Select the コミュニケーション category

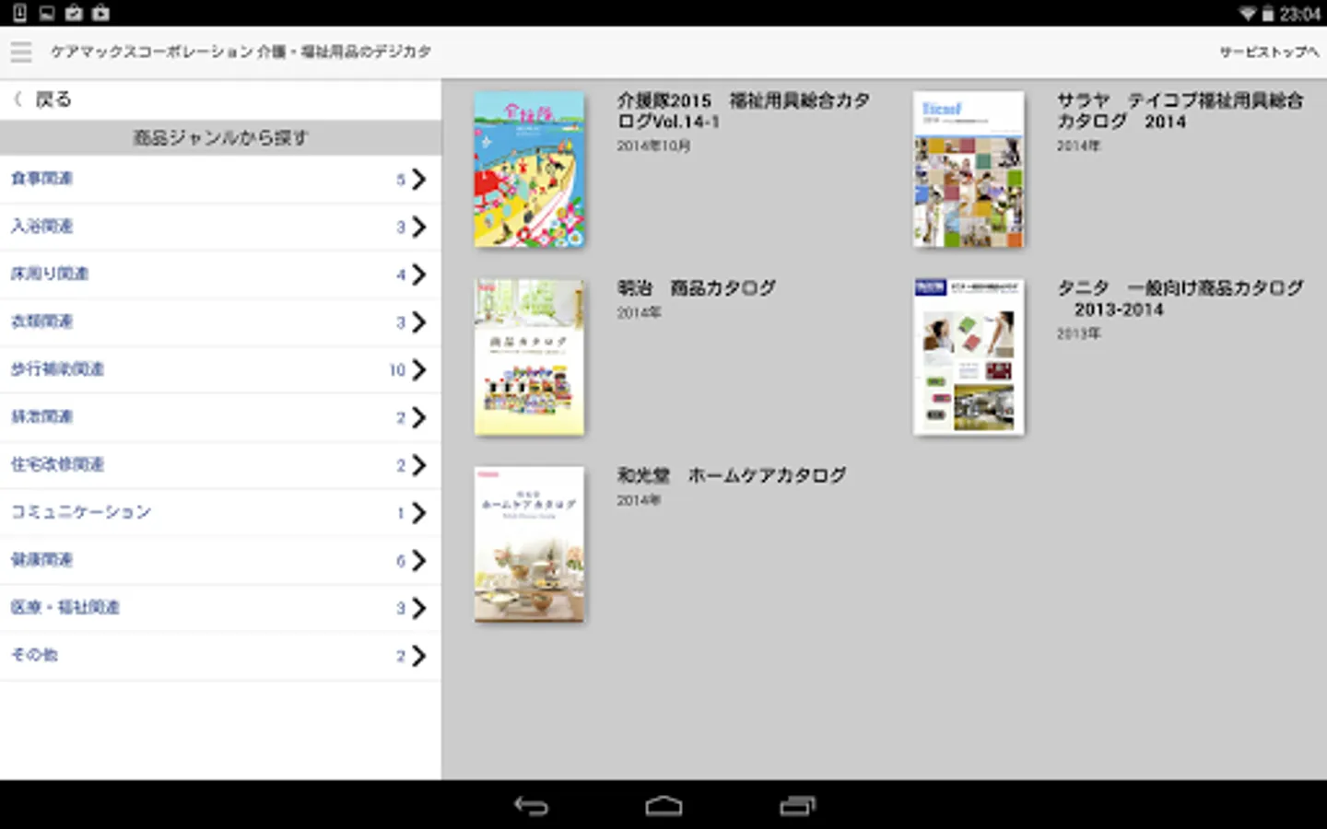pyautogui.click(x=220, y=513)
